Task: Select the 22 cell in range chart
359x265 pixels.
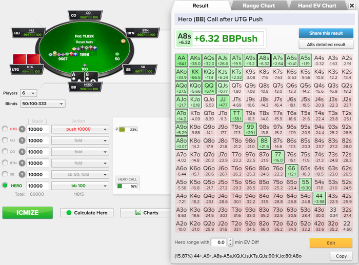Action: 347,226
